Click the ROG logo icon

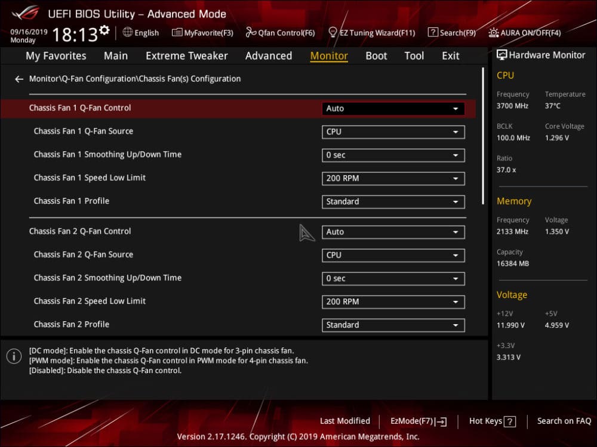pyautogui.click(x=26, y=13)
